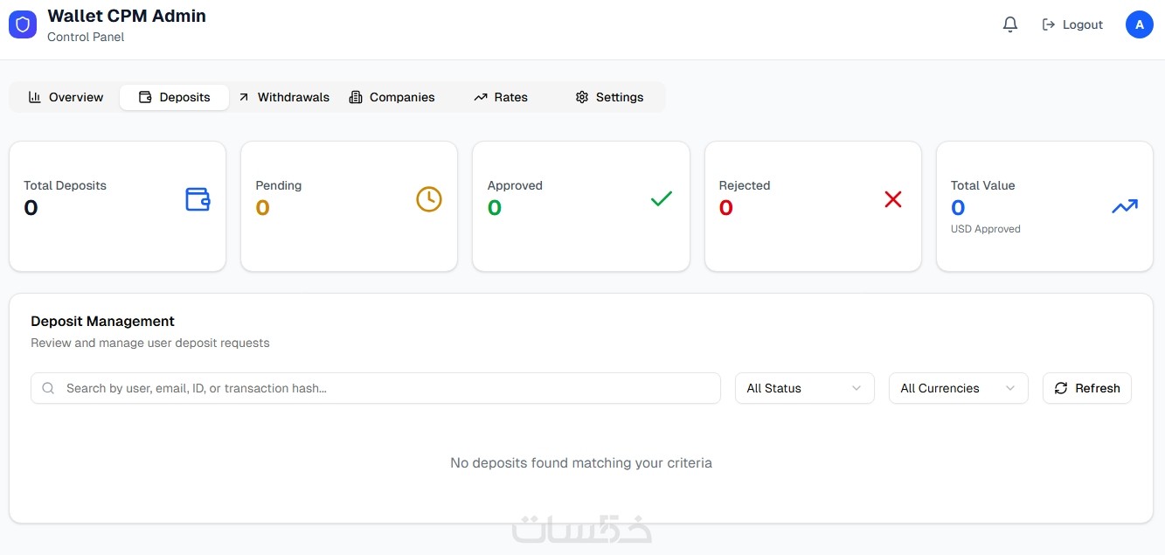Click the notification bell icon
1165x555 pixels.
(x=1010, y=24)
